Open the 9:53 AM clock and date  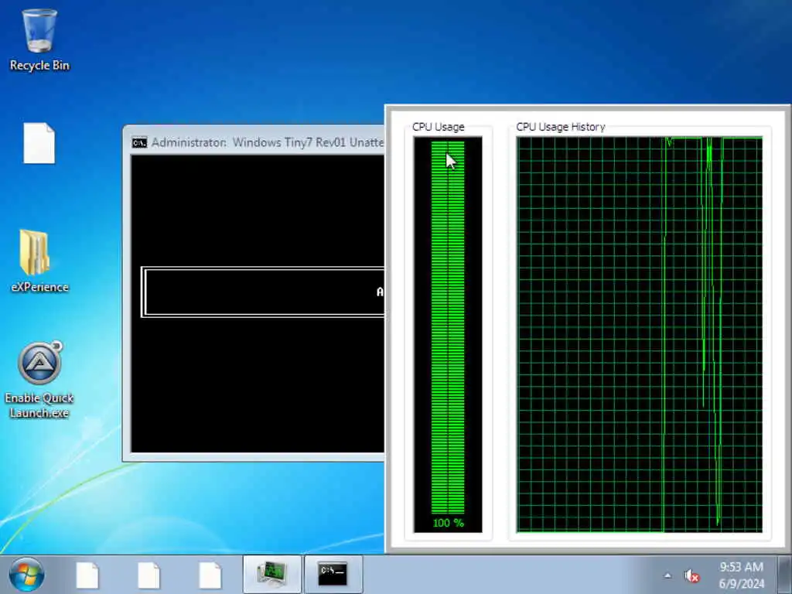741,575
